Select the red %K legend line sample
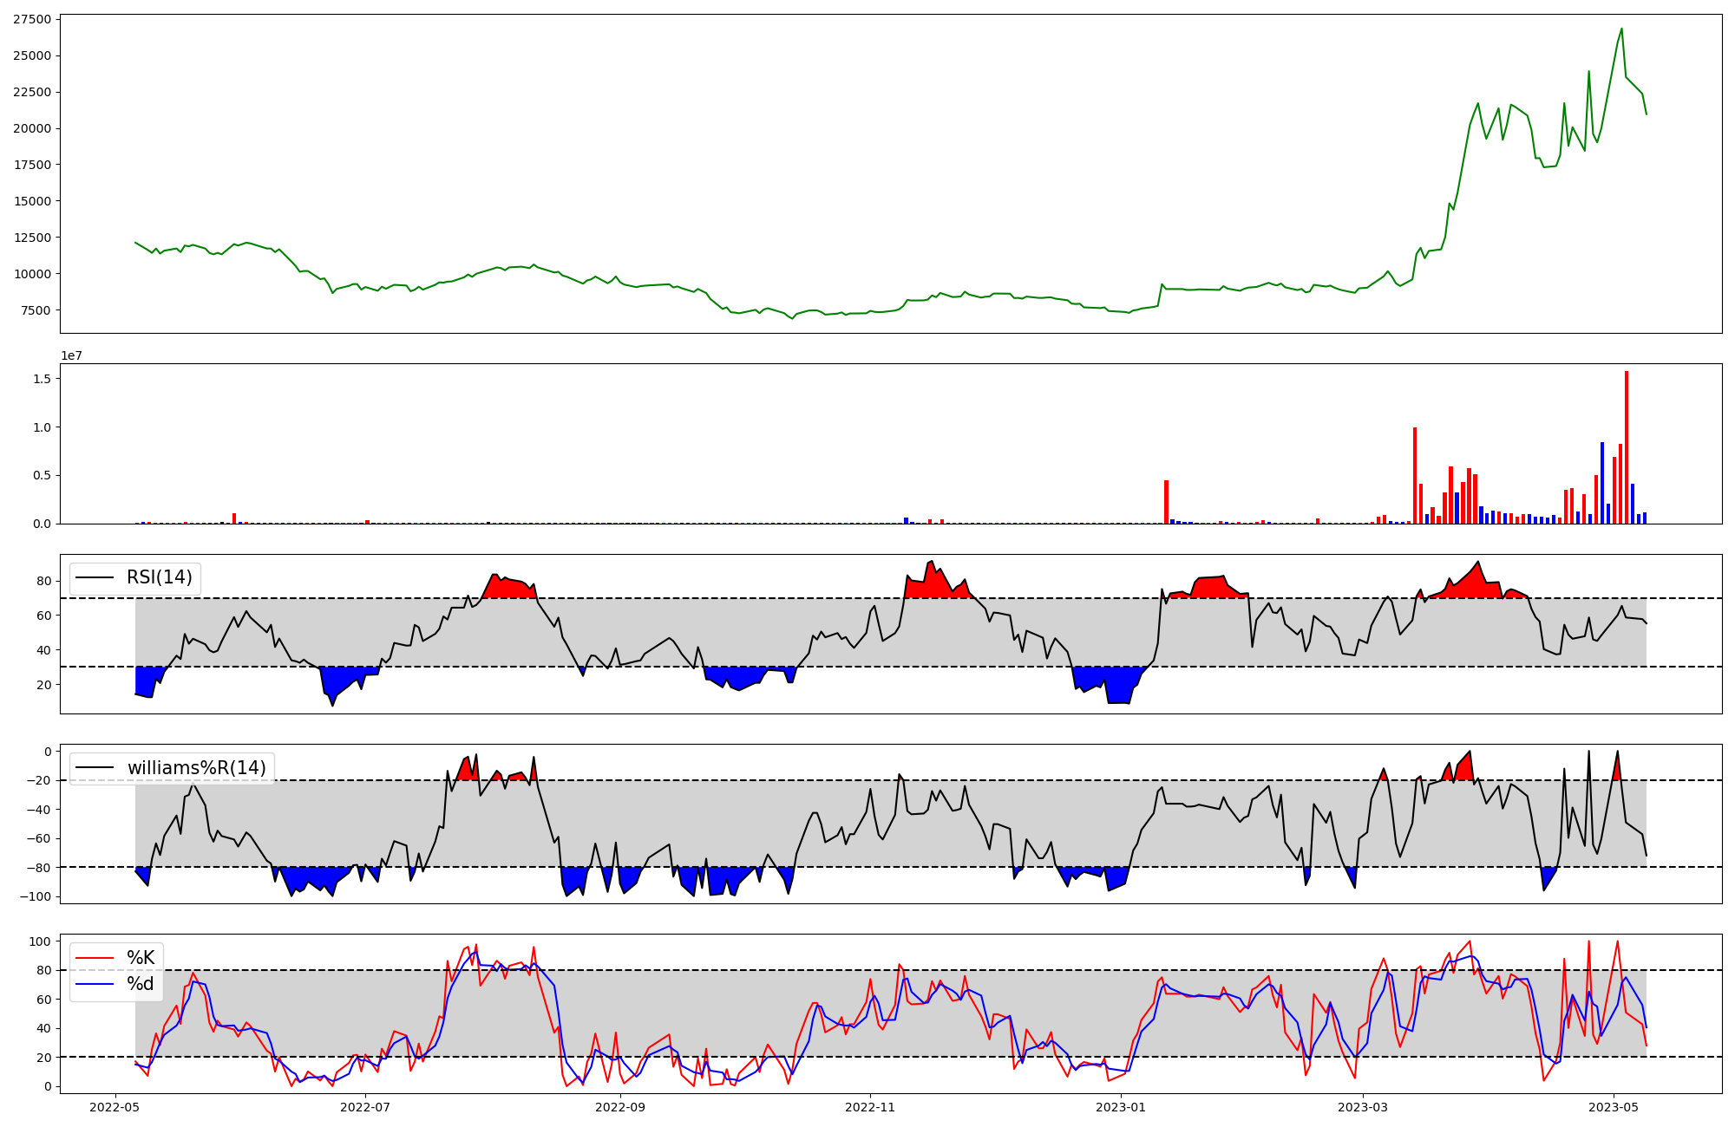Viewport: 1735px width, 1127px height. [x=95, y=958]
